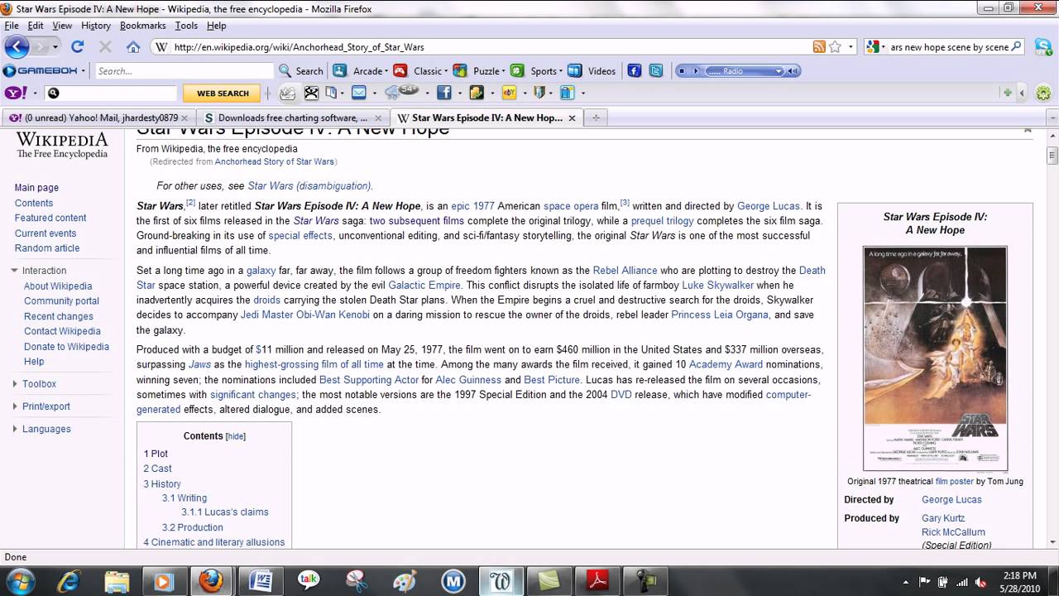Image resolution: width=1059 pixels, height=596 pixels.
Task: Open a new tab with plus button
Action: tap(595, 118)
